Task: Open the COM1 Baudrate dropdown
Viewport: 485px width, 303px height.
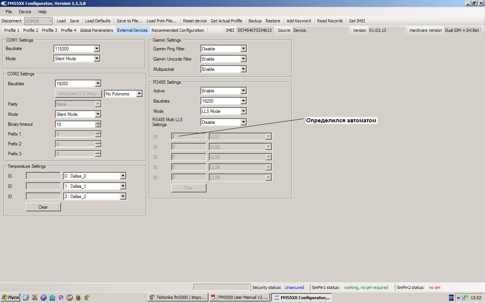Action: click(97, 48)
